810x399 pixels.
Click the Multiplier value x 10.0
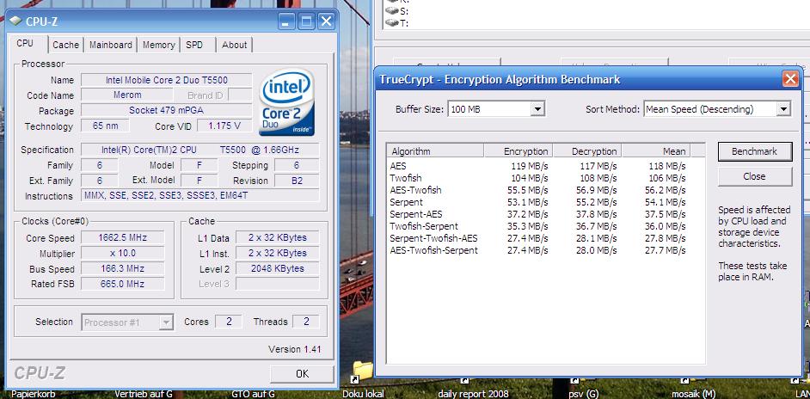pyautogui.click(x=122, y=254)
